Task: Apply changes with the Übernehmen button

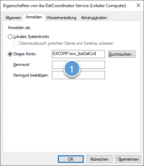Action: pos(128,159)
